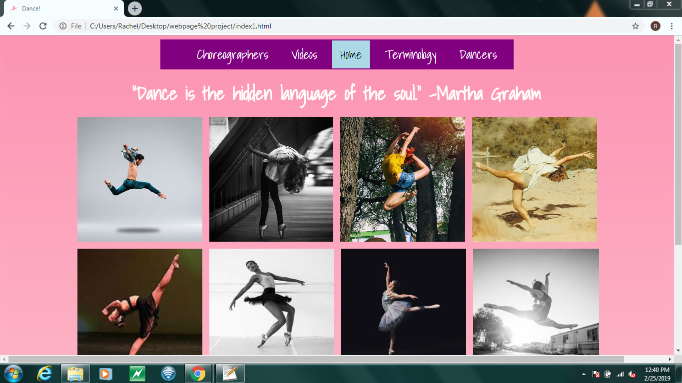This screenshot has width=682, height=383.
Task: View site information next to File
Action: pyautogui.click(x=63, y=26)
